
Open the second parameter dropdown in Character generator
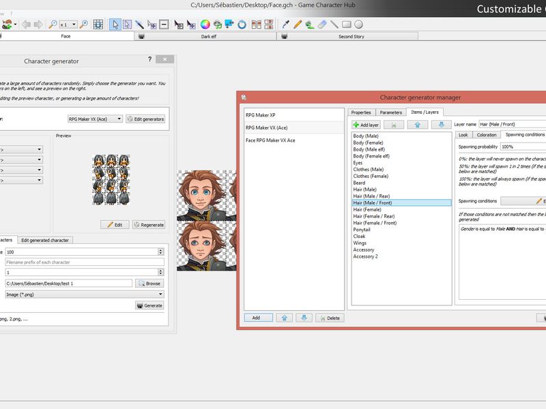coord(21,160)
